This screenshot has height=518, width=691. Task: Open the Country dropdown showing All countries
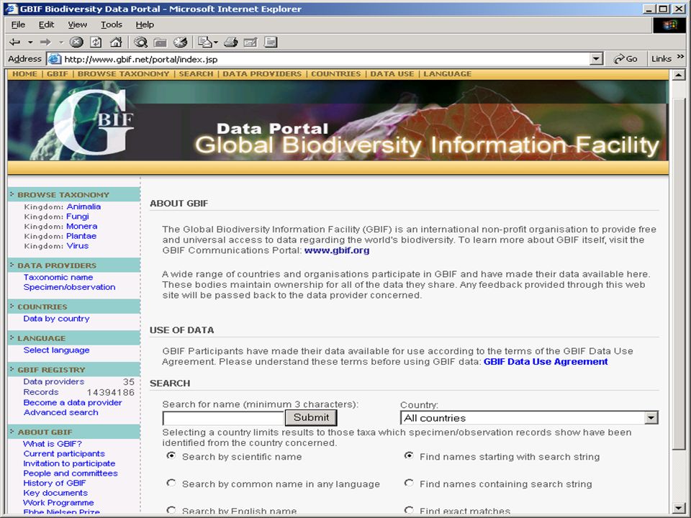(x=529, y=418)
